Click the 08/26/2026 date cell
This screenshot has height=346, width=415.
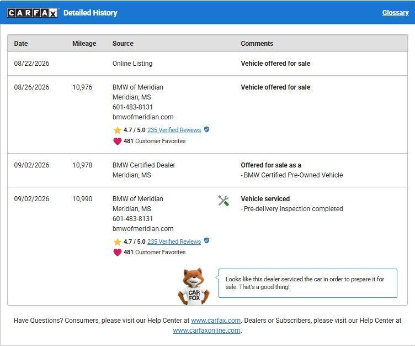(x=31, y=87)
